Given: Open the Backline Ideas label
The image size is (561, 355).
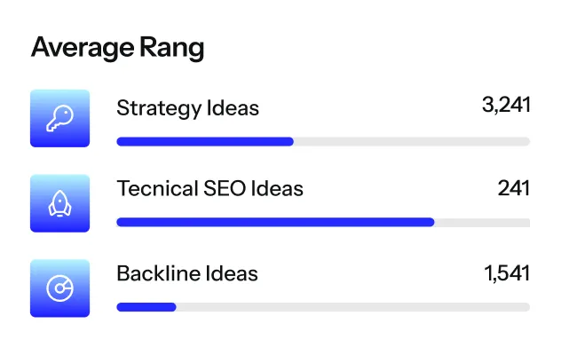Looking at the screenshot, I should click(x=187, y=273).
